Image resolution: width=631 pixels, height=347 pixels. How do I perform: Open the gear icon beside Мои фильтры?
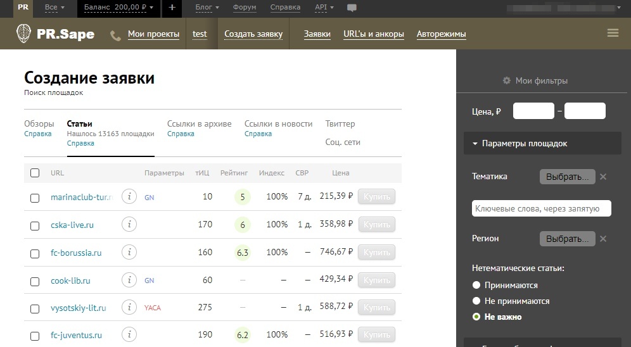click(x=507, y=80)
